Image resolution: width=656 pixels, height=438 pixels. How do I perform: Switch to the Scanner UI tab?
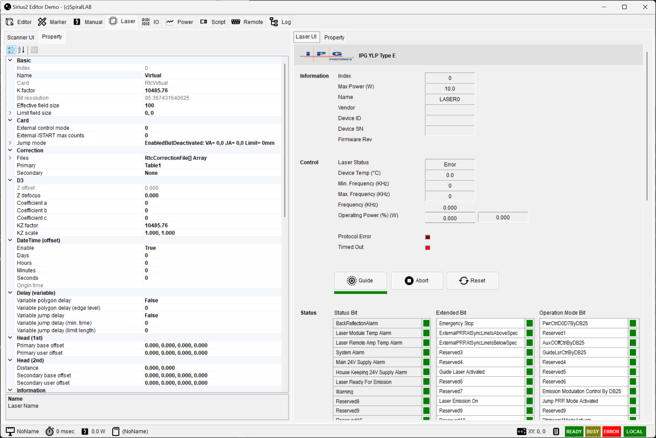(20, 37)
